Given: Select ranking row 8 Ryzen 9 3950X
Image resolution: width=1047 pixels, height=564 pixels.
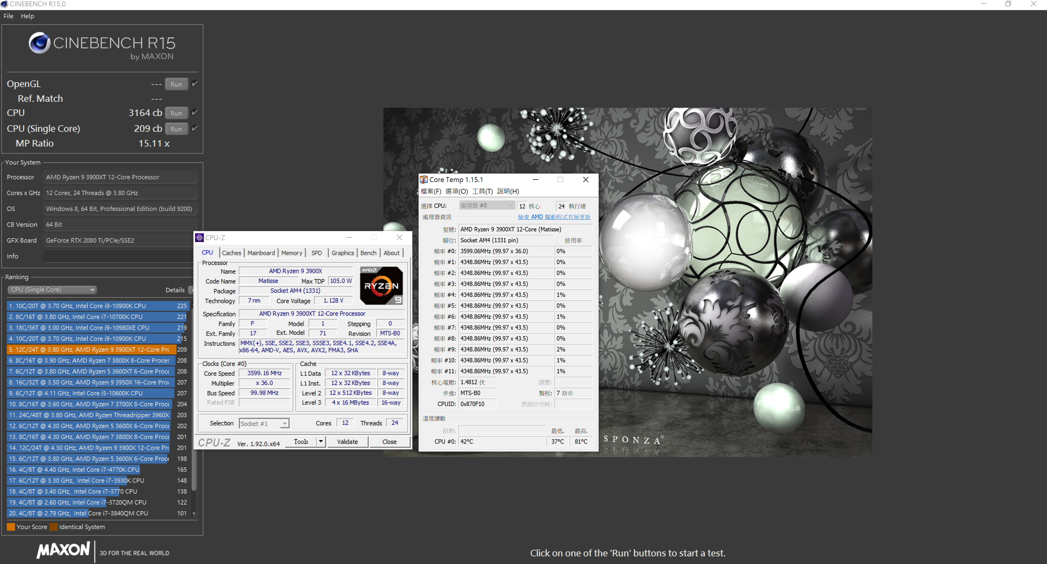Looking at the screenshot, I should coord(97,382).
